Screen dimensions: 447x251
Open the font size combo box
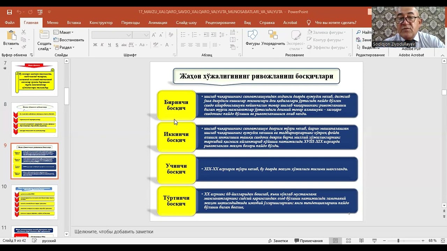click(x=141, y=35)
